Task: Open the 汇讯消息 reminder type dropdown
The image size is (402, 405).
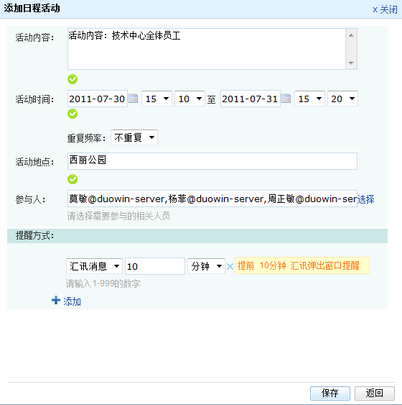Action: click(x=94, y=266)
